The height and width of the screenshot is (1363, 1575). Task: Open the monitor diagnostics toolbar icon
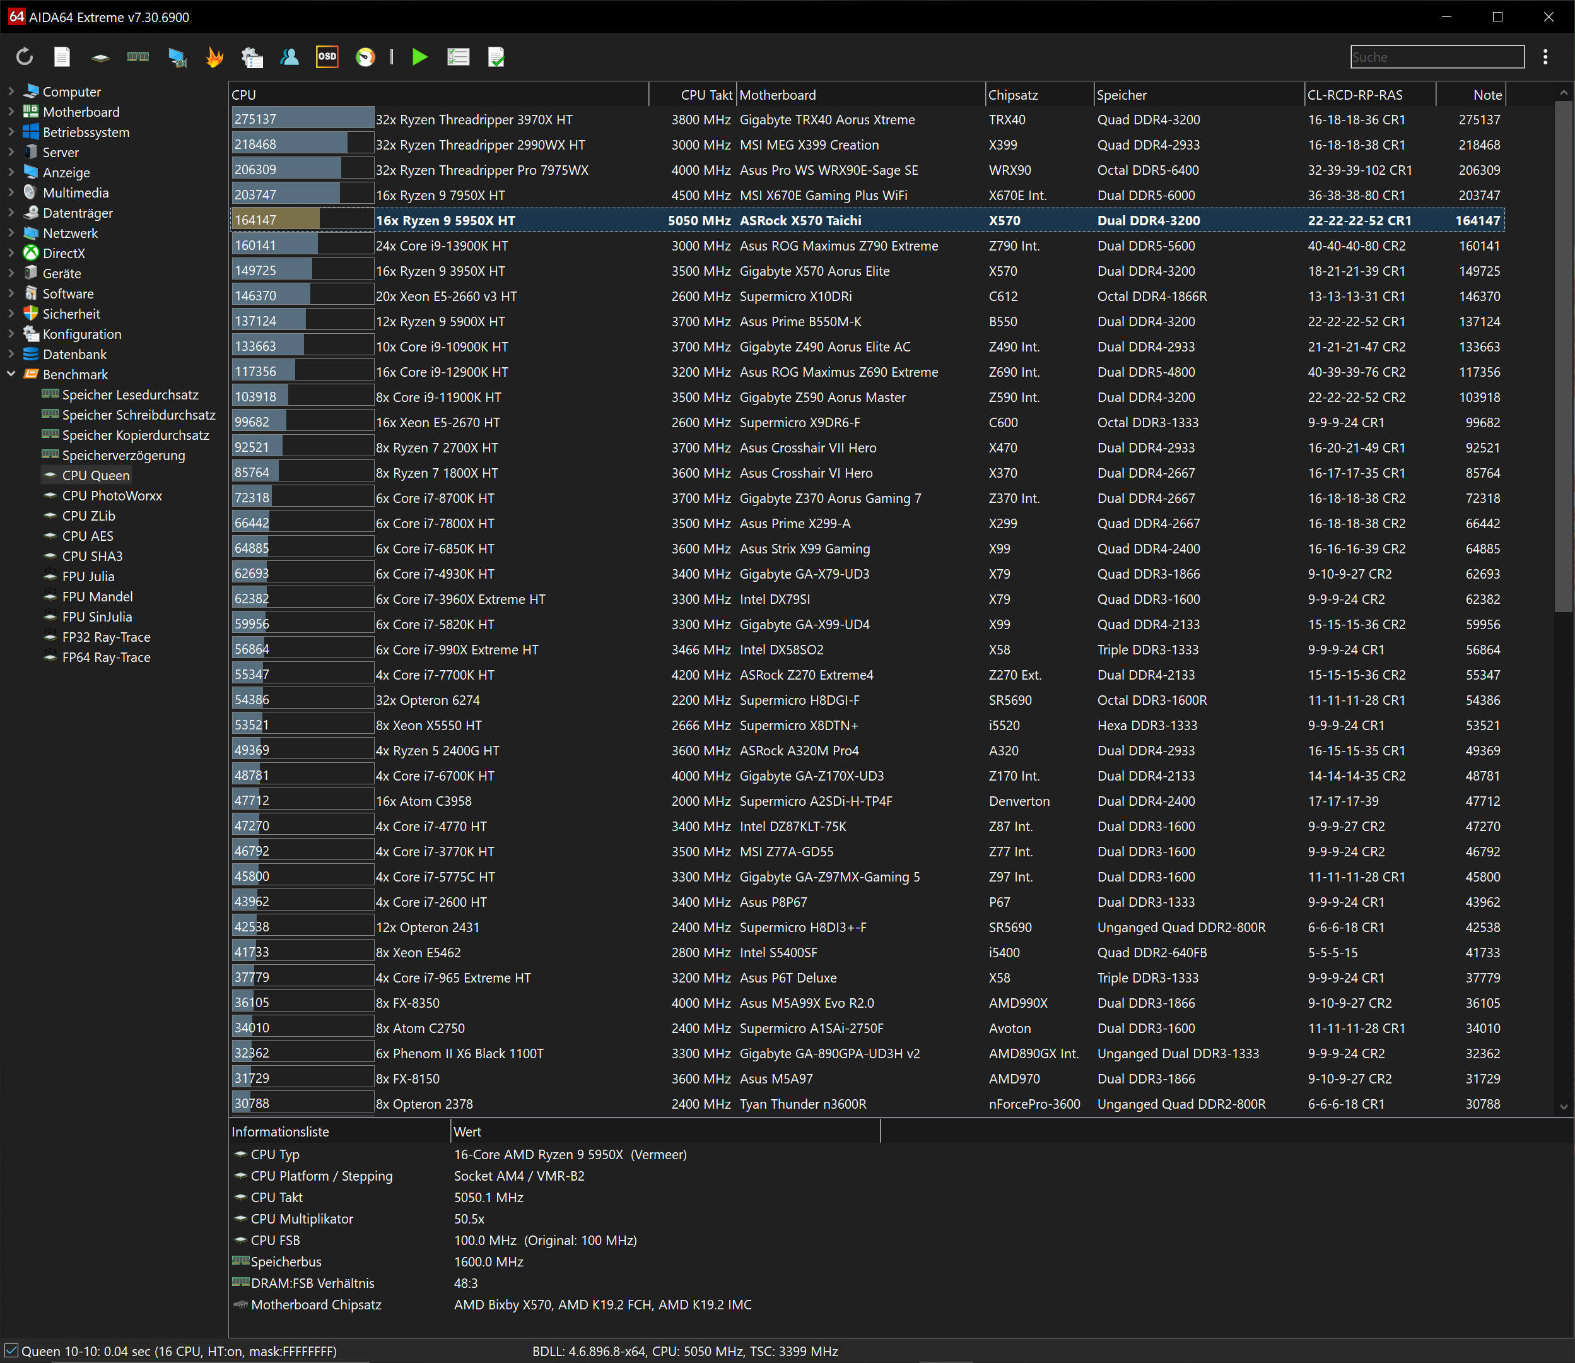[177, 57]
